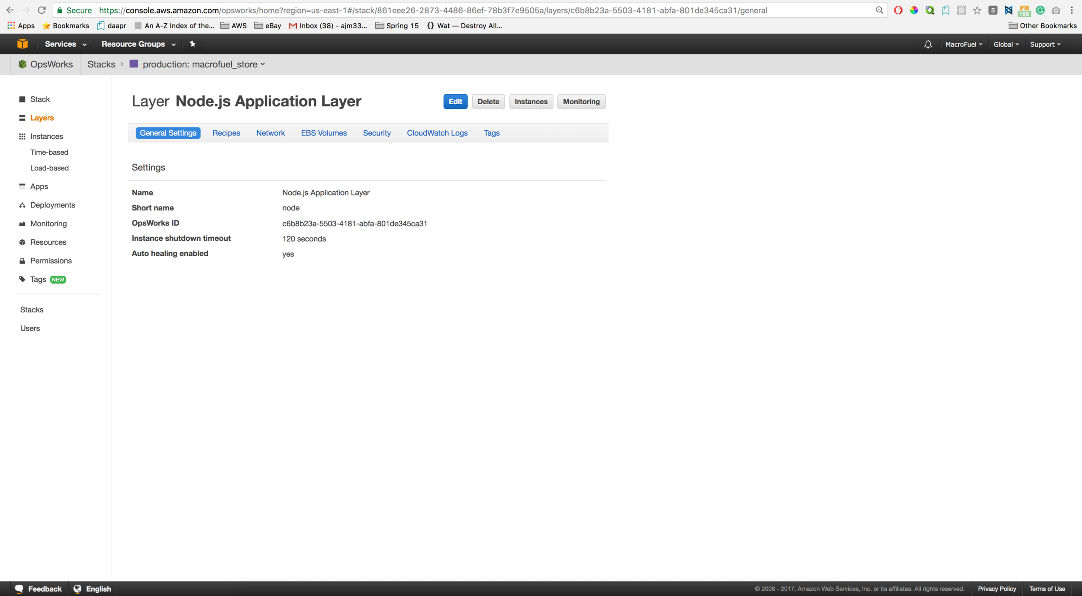The image size is (1082, 596).
Task: Open the Users link in sidebar
Action: (x=30, y=328)
